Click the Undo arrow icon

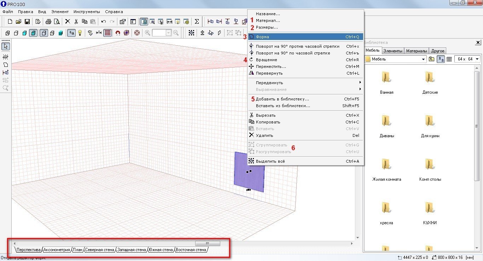(104, 22)
